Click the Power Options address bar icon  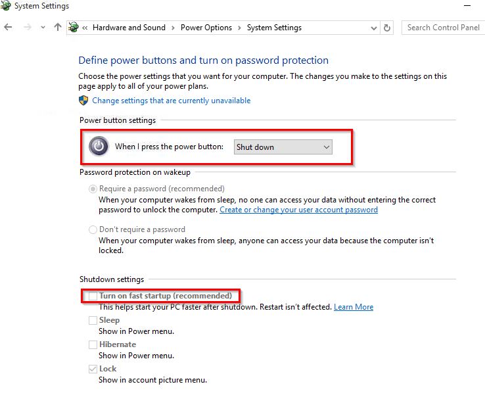(x=74, y=28)
